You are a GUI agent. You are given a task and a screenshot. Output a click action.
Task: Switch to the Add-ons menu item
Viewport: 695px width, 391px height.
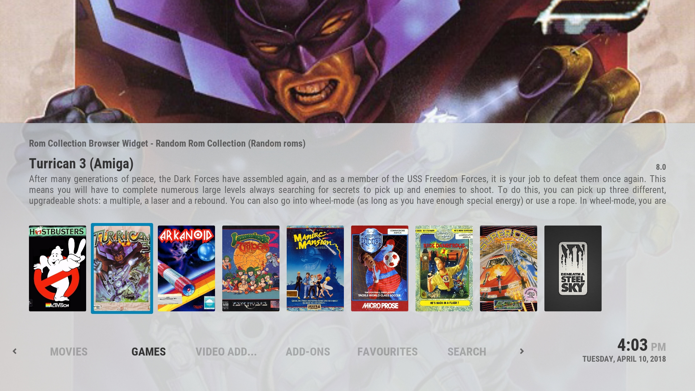pyautogui.click(x=308, y=352)
